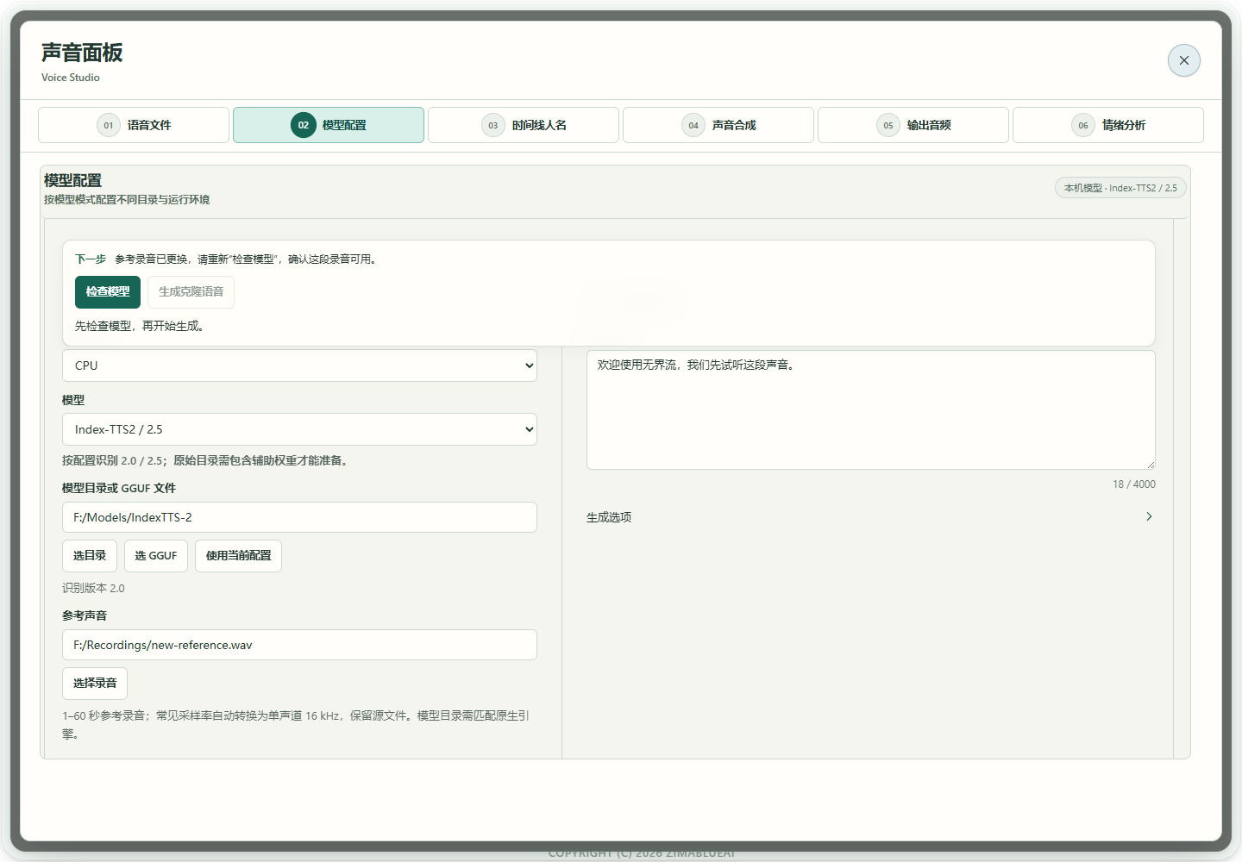Click the 本机模型 · Index-TTS2 / 2.5 badge
The image size is (1242, 862).
pos(1120,188)
